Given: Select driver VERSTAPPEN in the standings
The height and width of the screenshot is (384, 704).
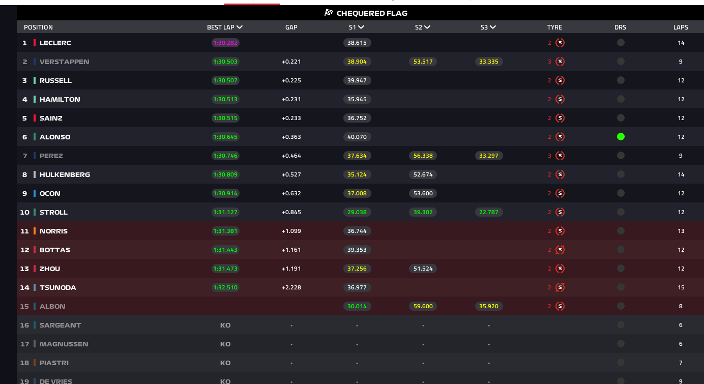Looking at the screenshot, I should (65, 62).
